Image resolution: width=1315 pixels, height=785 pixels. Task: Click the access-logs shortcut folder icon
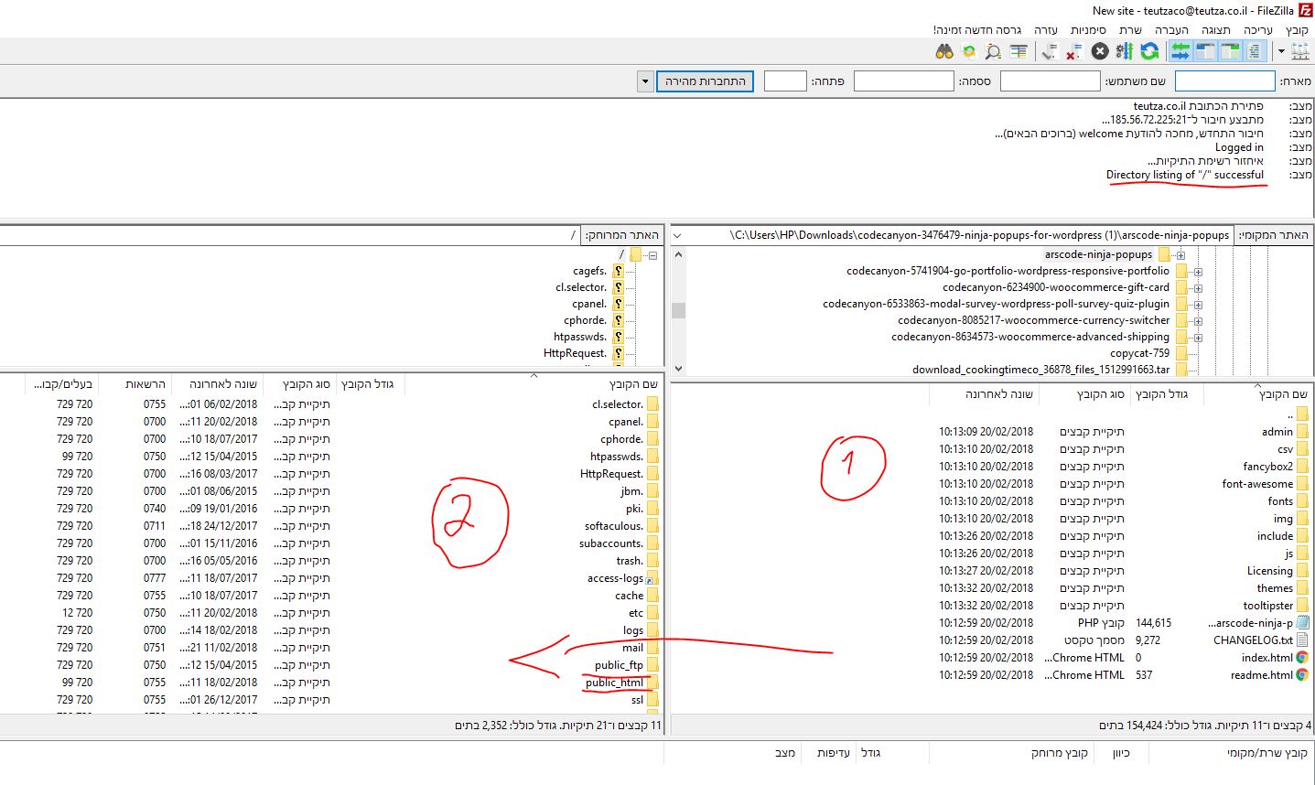coord(652,578)
